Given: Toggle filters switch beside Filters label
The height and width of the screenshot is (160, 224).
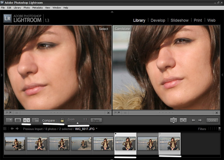Looking at the screenshot, I should [220, 129].
